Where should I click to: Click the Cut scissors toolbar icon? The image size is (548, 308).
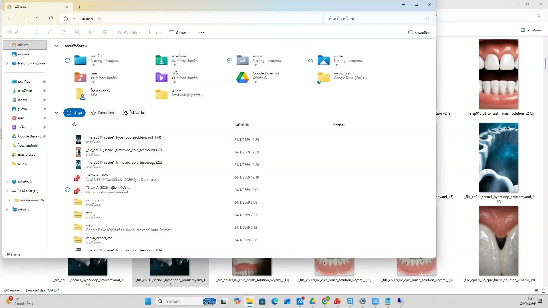[37, 33]
